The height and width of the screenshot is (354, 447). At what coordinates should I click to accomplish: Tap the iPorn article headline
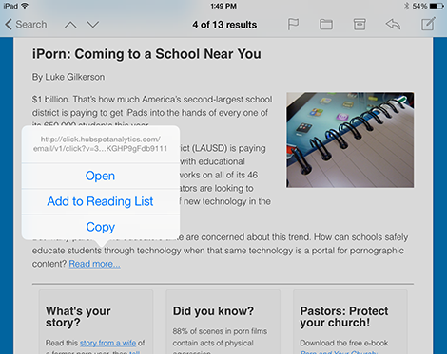point(146,54)
